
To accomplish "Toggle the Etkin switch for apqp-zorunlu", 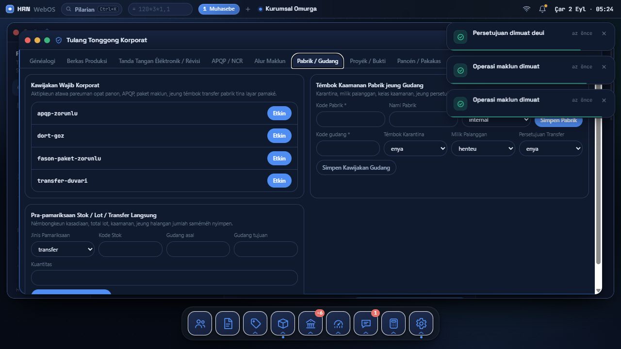I will click(279, 113).
